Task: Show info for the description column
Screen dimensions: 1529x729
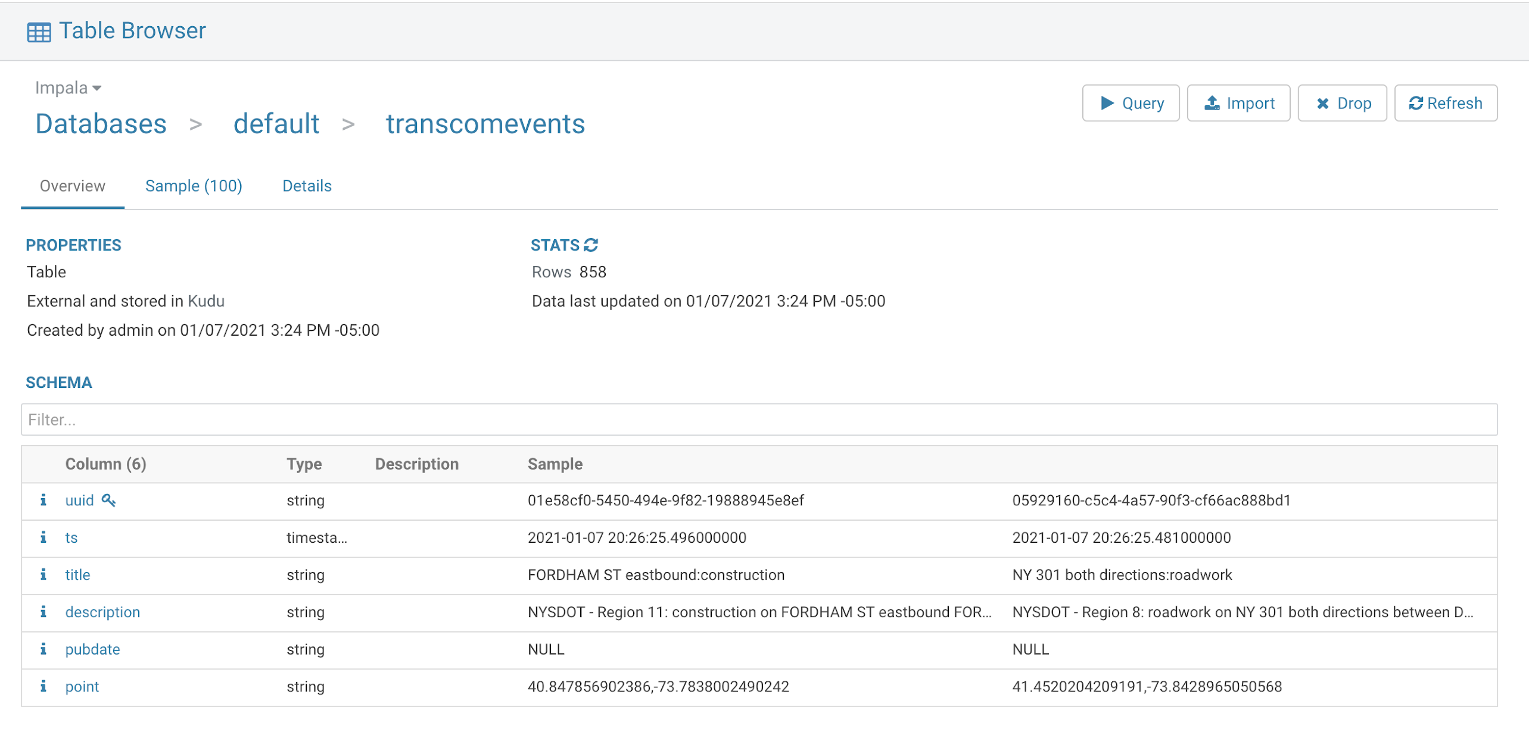Action: tap(43, 612)
